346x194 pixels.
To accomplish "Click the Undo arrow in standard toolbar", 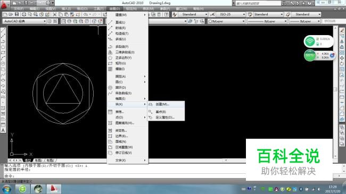I will [86, 14].
